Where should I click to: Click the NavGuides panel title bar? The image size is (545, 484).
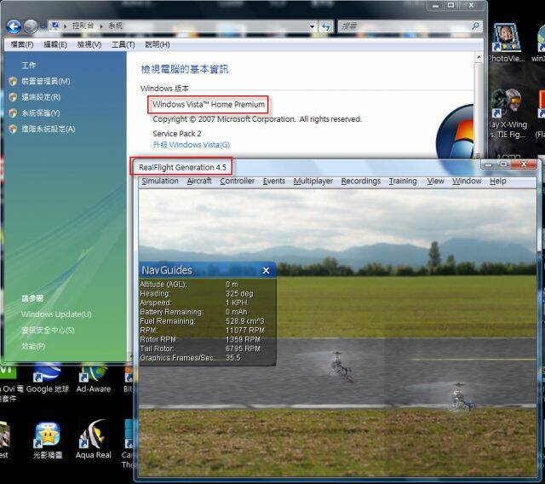(x=207, y=270)
